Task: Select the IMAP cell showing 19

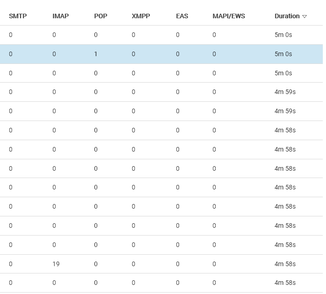Action: coord(56,264)
